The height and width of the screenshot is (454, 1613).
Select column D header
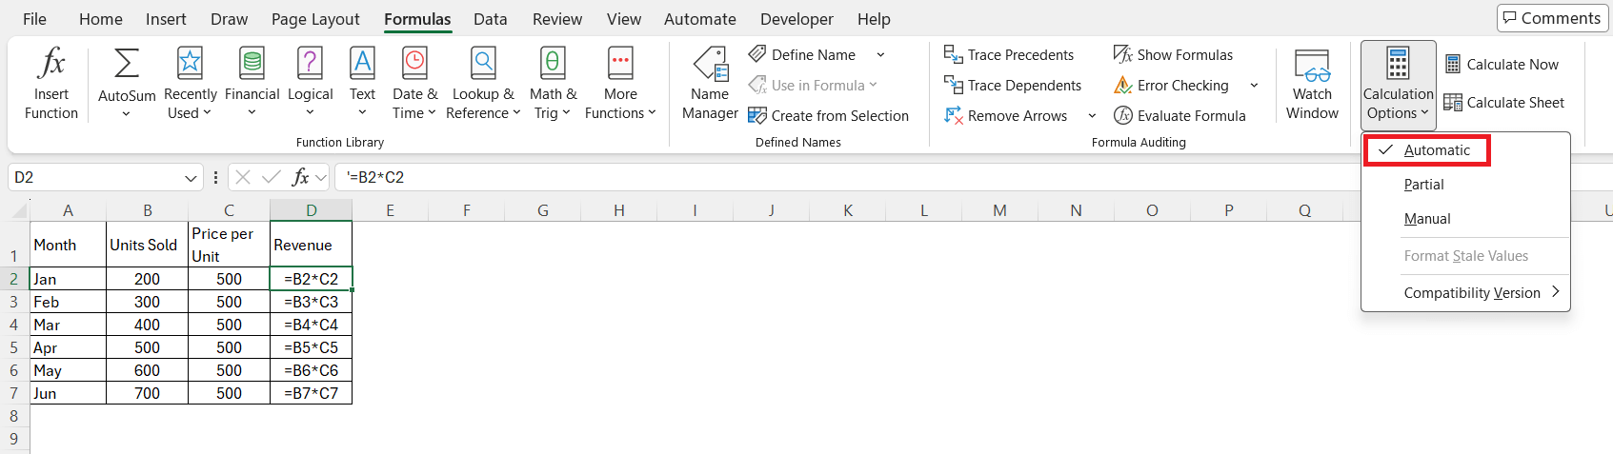click(x=312, y=210)
